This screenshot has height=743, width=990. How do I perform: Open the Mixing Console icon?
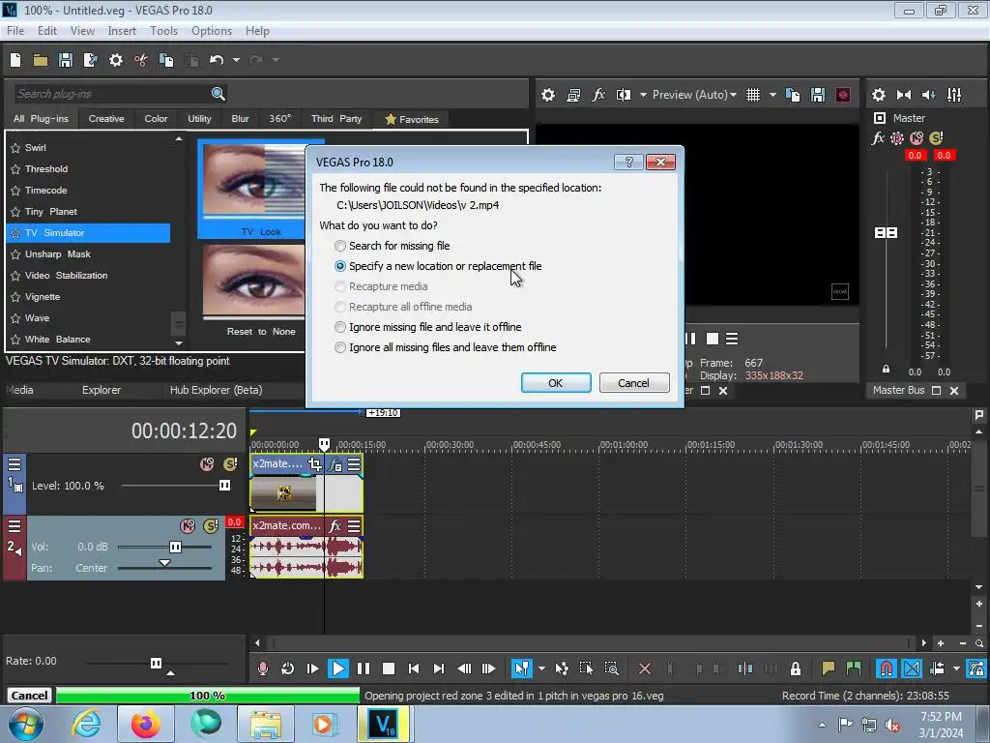click(x=954, y=95)
